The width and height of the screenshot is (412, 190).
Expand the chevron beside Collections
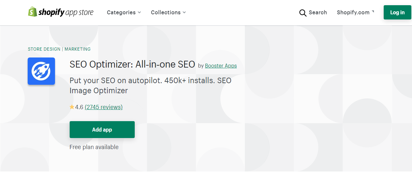tap(184, 12)
